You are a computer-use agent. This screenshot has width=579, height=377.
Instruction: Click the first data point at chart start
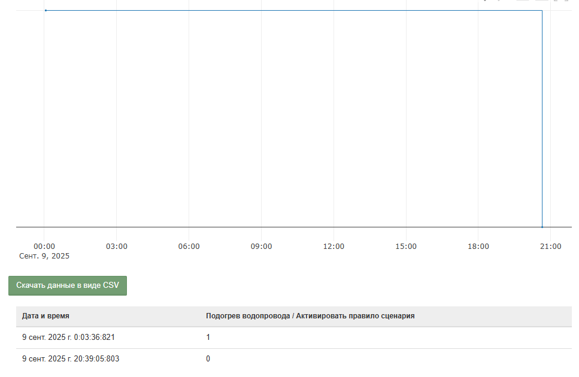pyautogui.click(x=46, y=10)
